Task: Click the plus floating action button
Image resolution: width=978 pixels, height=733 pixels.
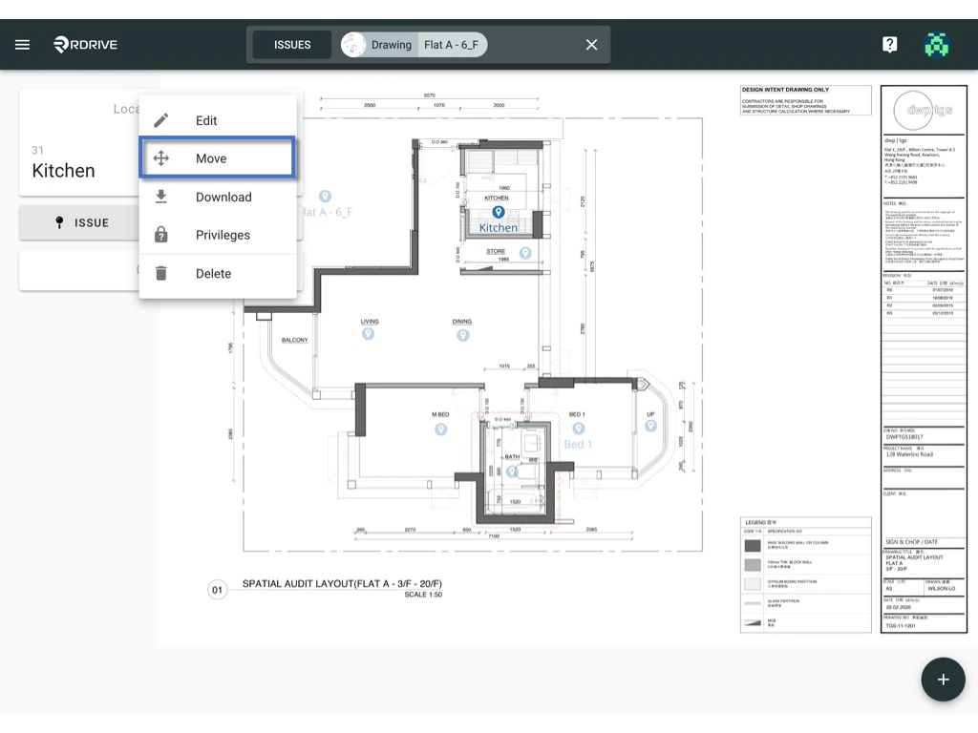Action: [943, 680]
